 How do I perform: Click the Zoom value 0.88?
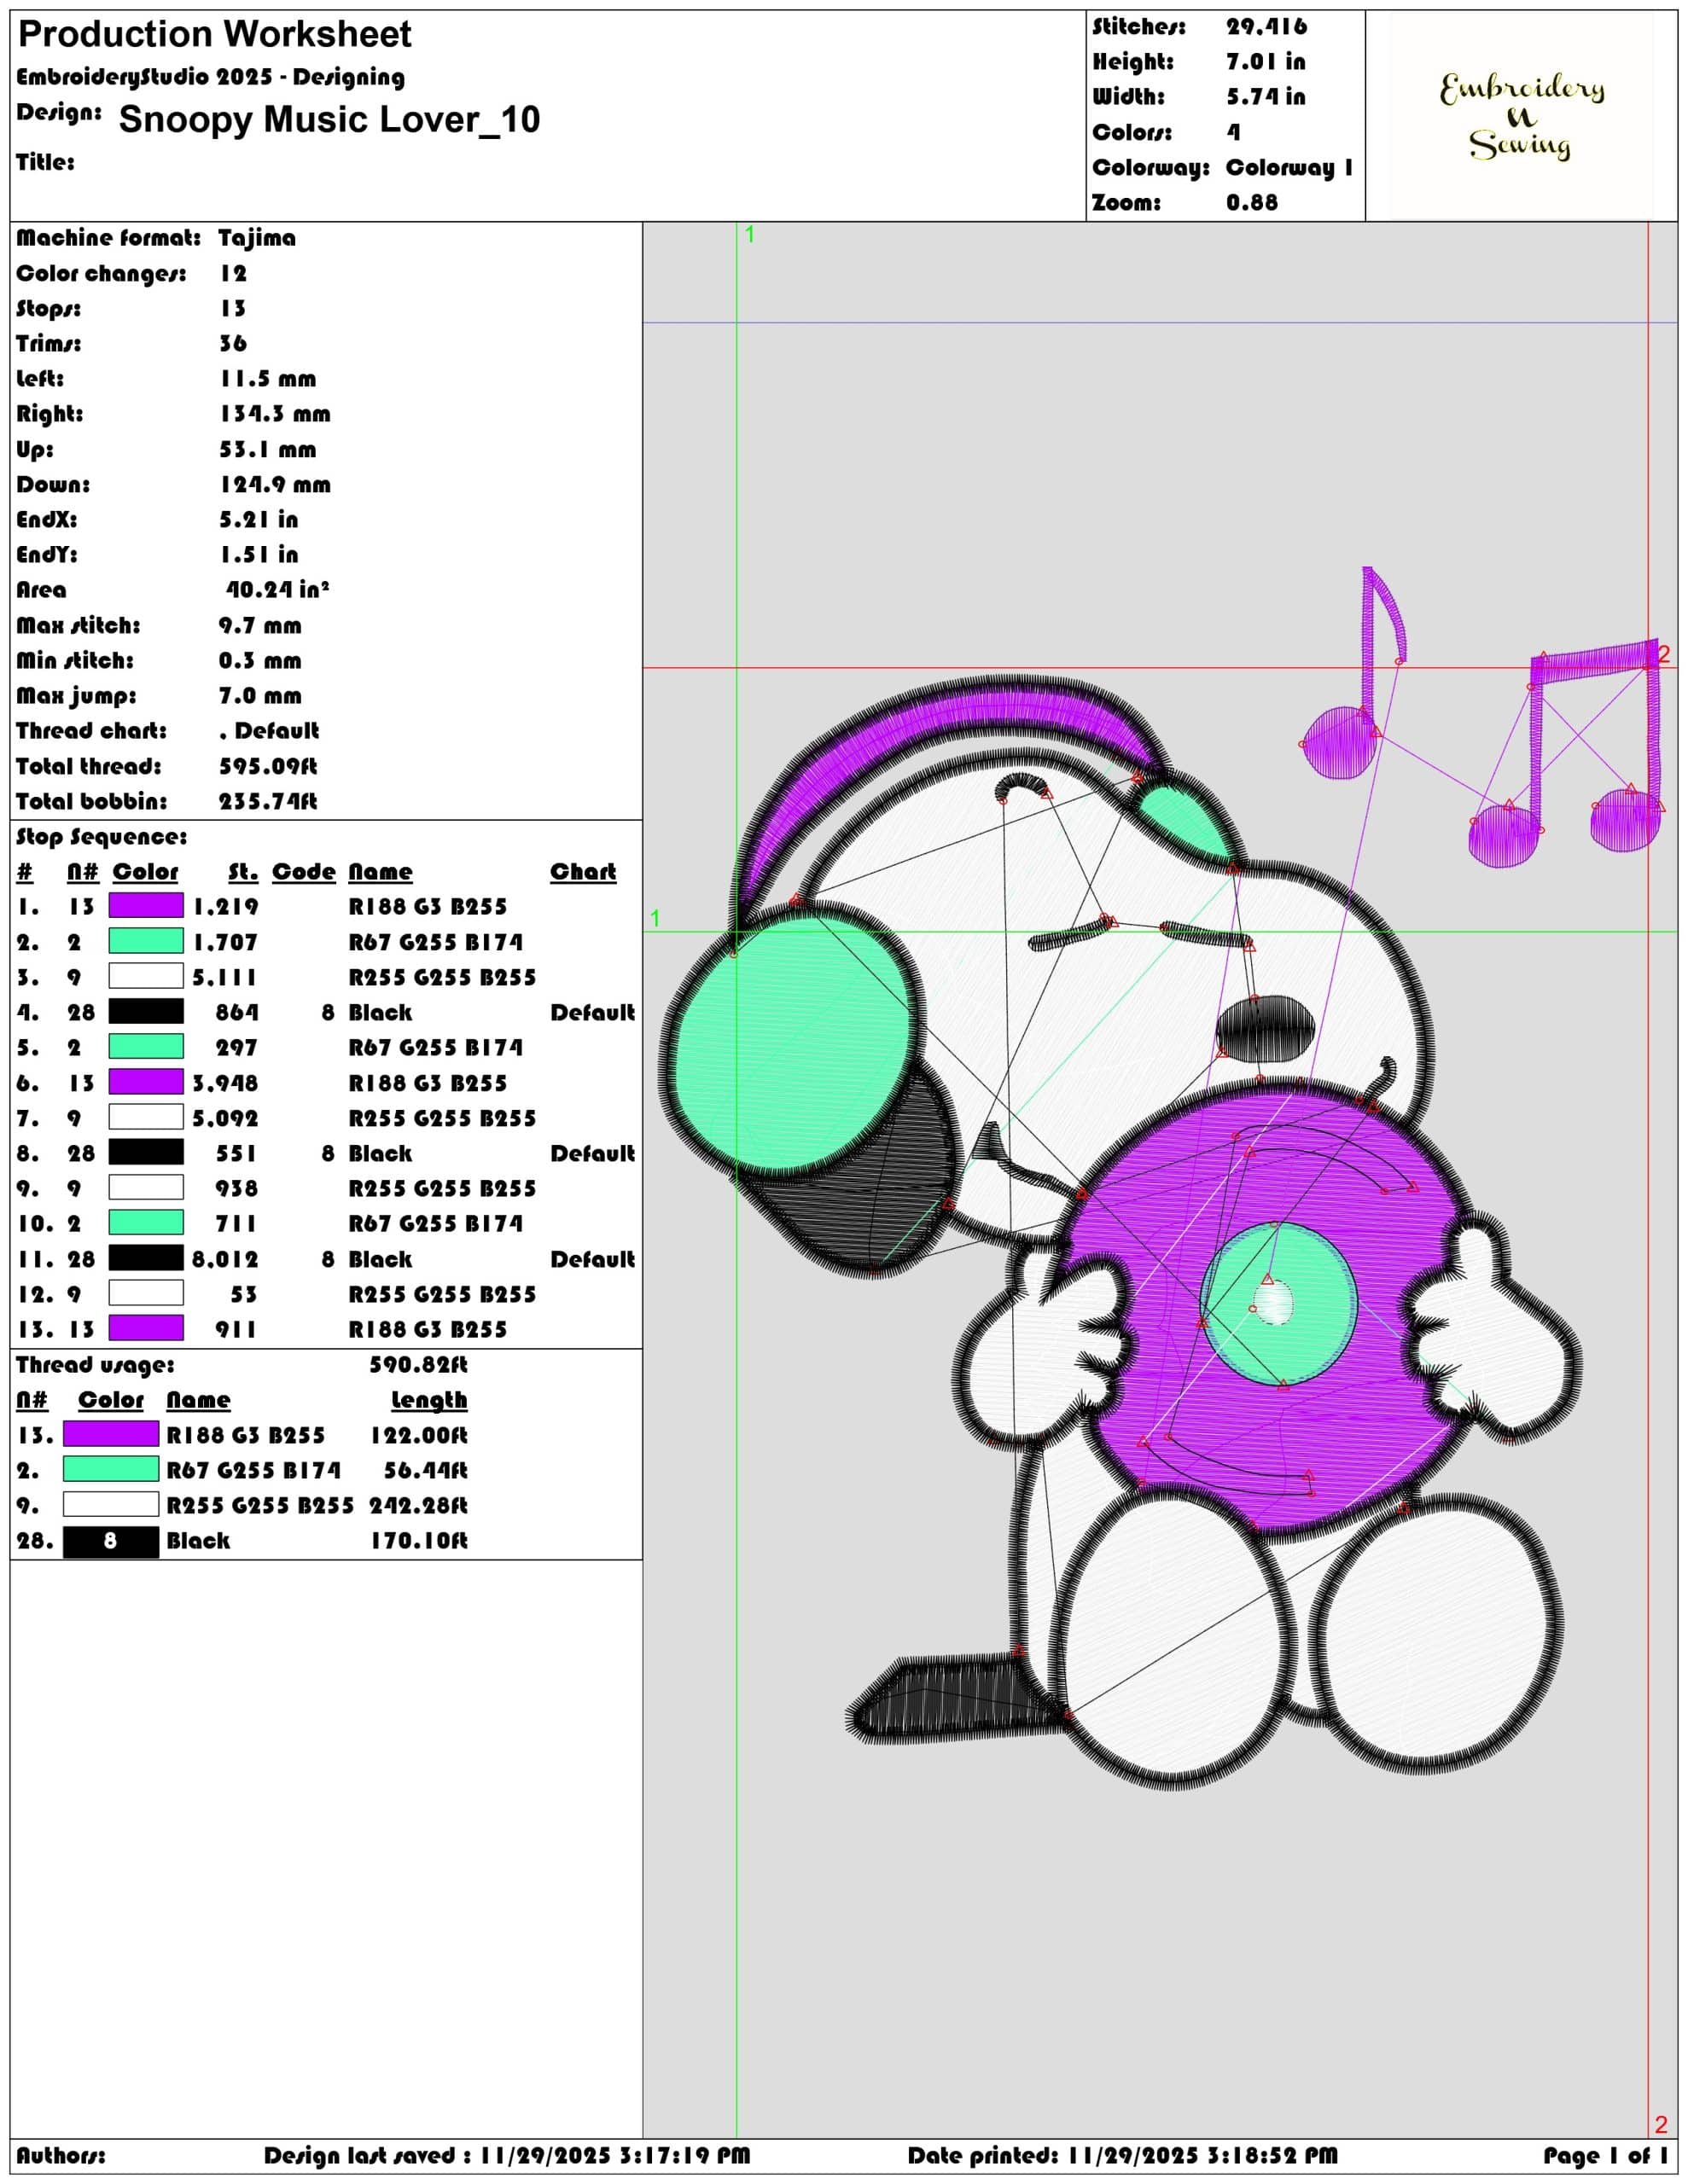pos(1253,202)
